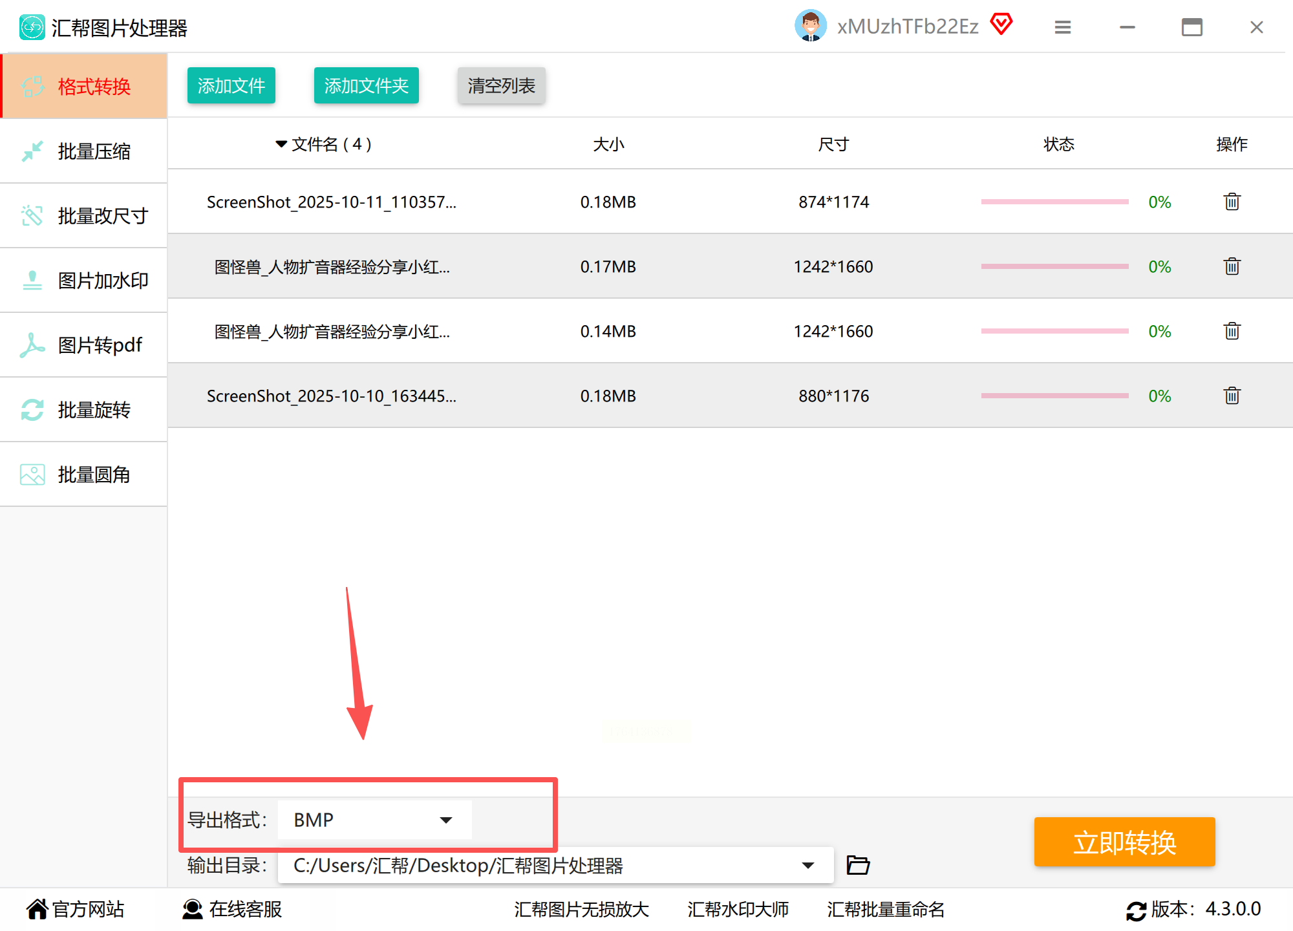Click version refresh icon
The height and width of the screenshot is (931, 1293).
click(1135, 910)
